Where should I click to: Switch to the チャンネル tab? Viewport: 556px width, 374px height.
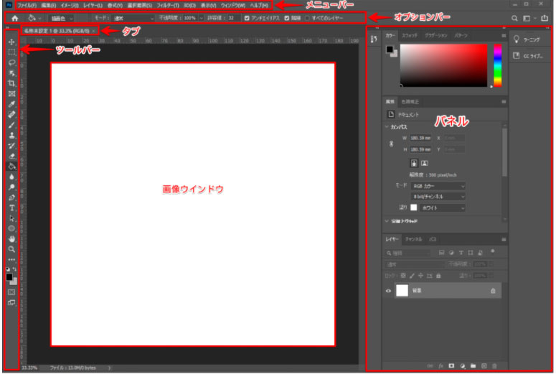[414, 239]
